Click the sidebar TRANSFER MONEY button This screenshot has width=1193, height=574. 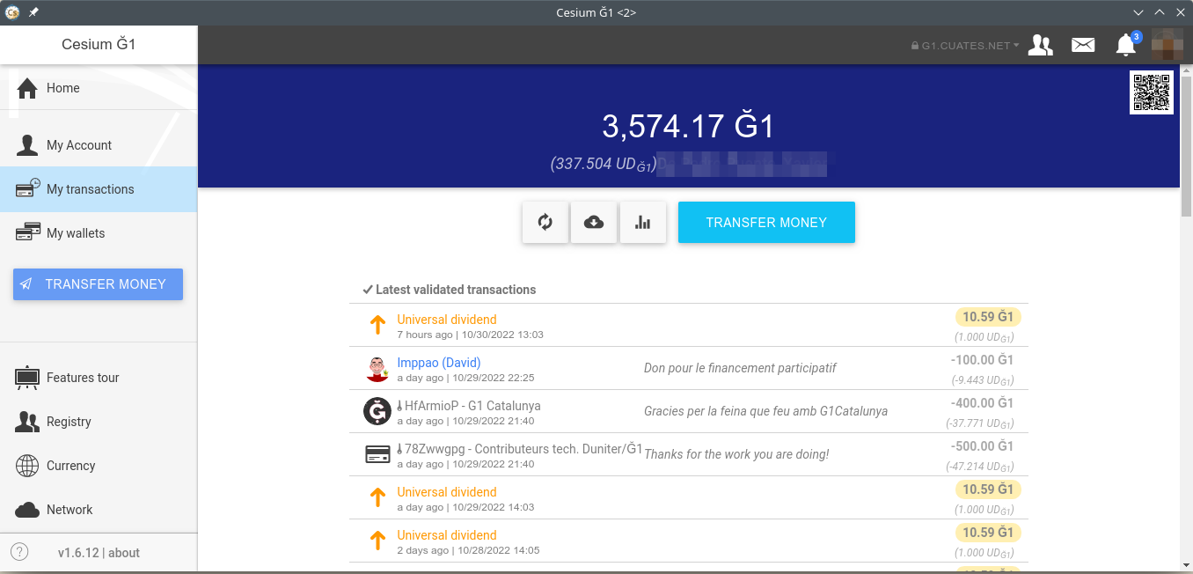pos(98,284)
